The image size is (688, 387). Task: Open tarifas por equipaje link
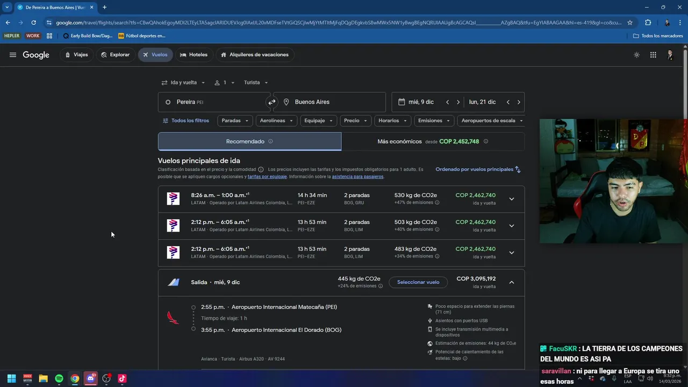pyautogui.click(x=267, y=176)
